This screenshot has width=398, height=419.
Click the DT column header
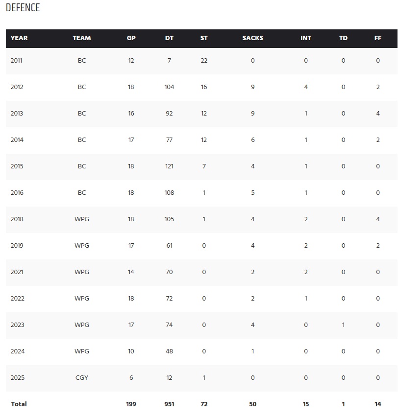[x=169, y=38]
